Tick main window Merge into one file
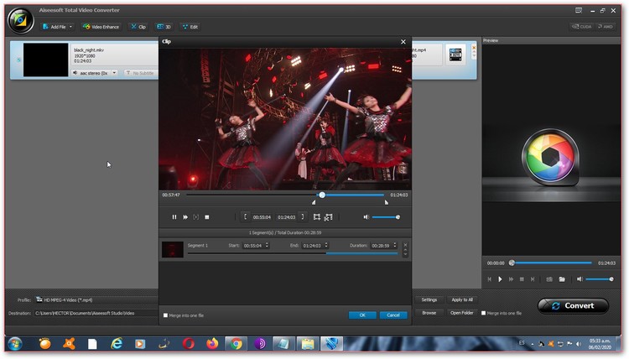 pyautogui.click(x=483, y=313)
